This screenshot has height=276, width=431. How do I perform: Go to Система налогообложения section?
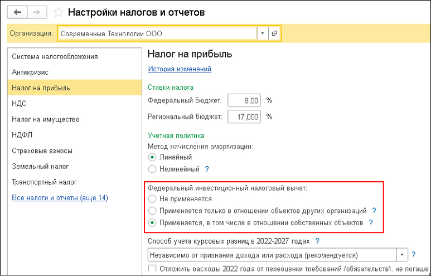tap(55, 56)
